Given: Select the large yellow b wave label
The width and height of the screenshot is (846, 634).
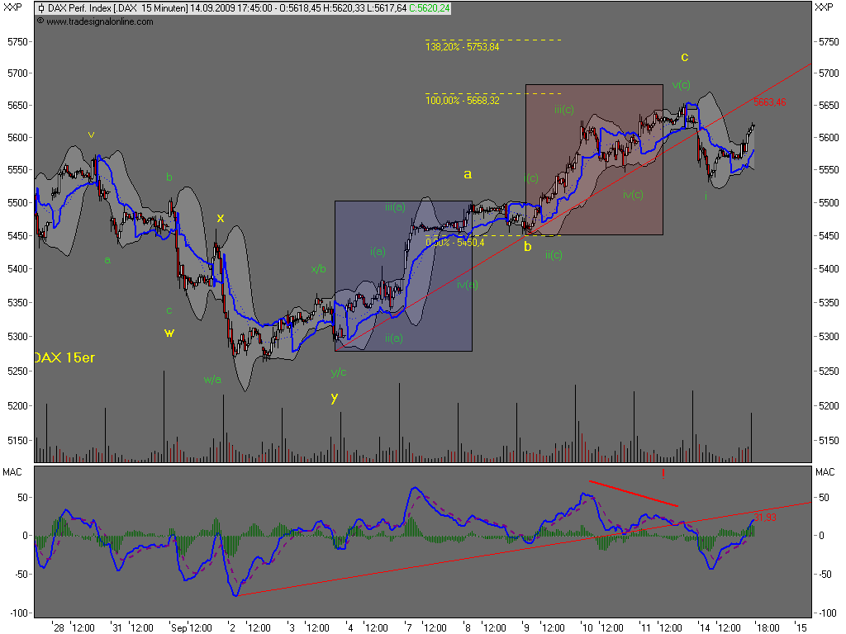Looking at the screenshot, I should tap(528, 246).
